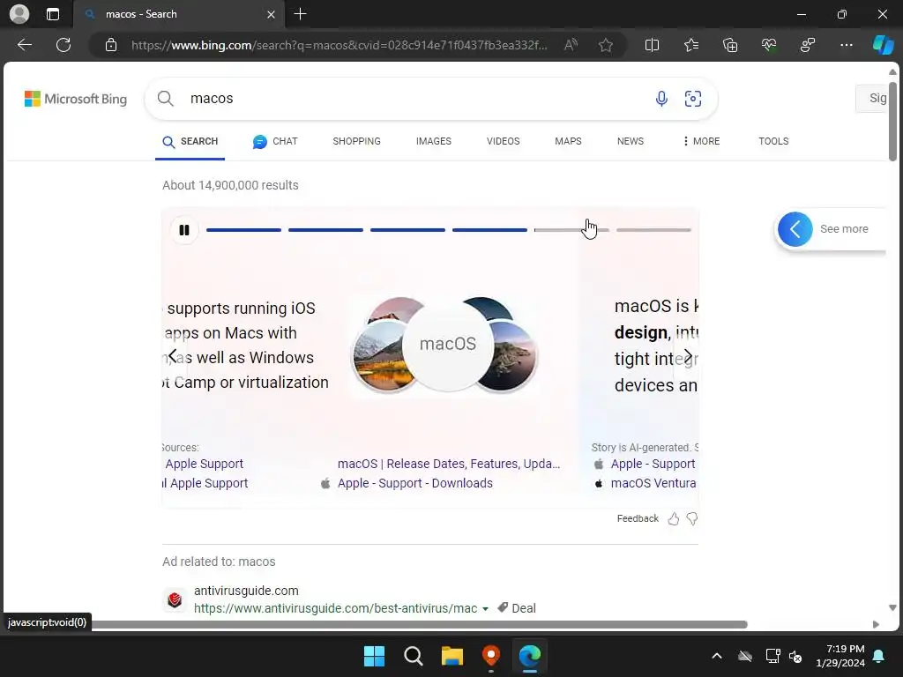Open Windows taskbar search
Screen dimensions: 903x677
coord(413,656)
